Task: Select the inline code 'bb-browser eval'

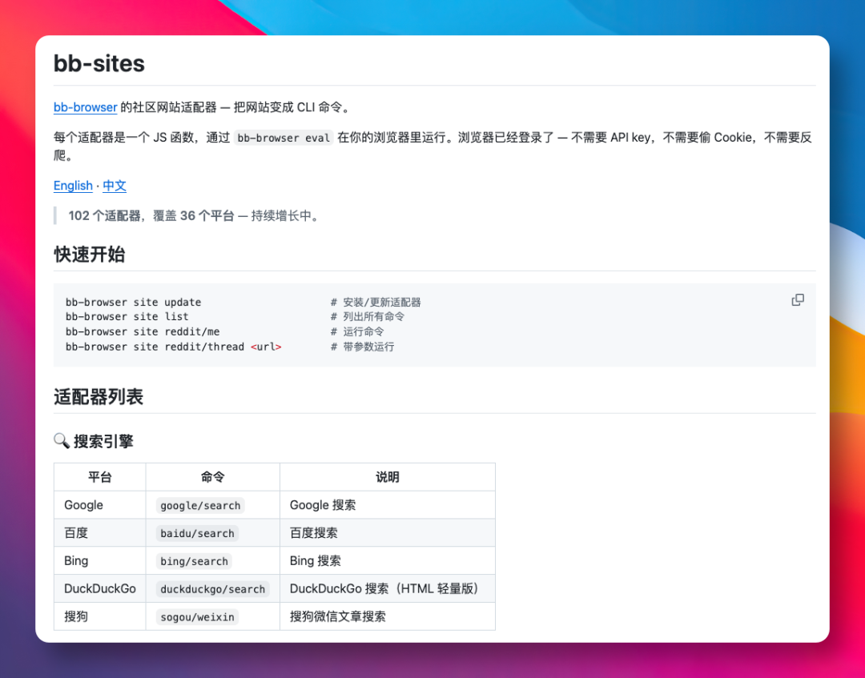Action: click(284, 138)
